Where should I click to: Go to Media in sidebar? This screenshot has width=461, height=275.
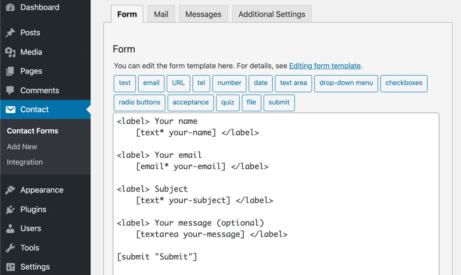click(31, 52)
